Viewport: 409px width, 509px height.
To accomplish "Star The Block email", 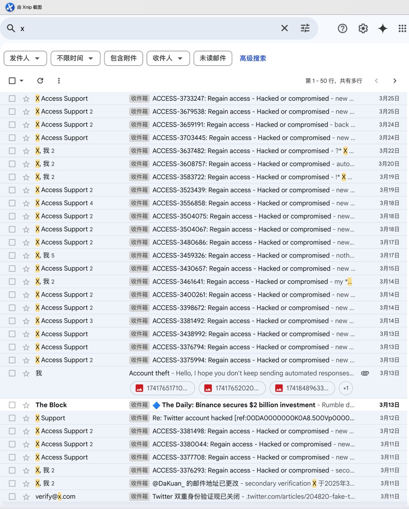I will 26,405.
